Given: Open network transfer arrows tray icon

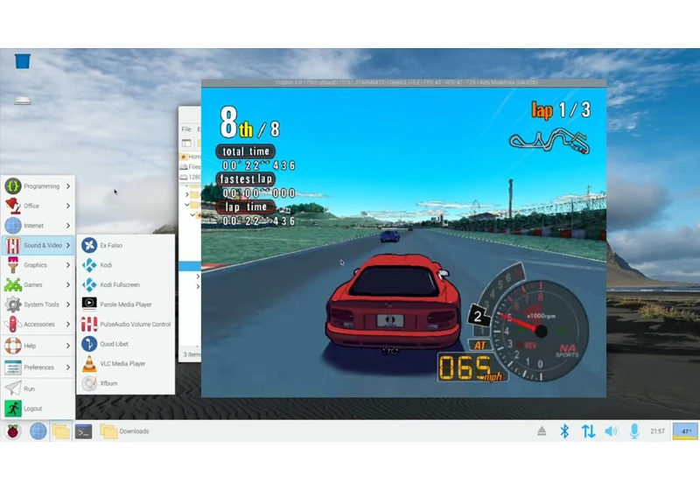Looking at the screenshot, I should tap(588, 431).
